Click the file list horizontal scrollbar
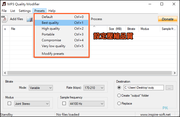This screenshot has width=180, height=117. pos(90,73)
